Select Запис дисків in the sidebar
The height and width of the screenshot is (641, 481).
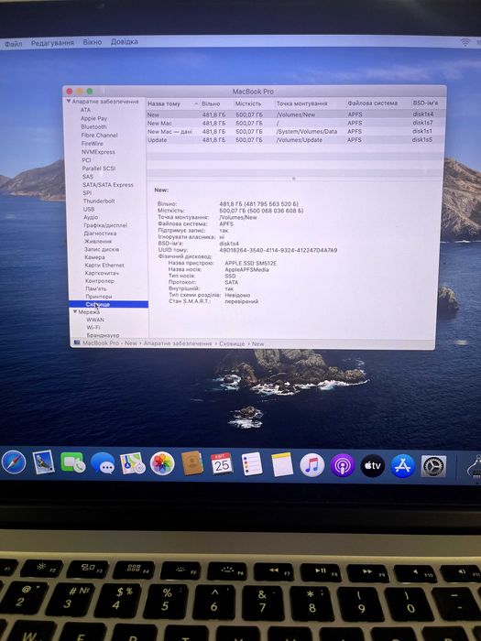tap(102, 249)
